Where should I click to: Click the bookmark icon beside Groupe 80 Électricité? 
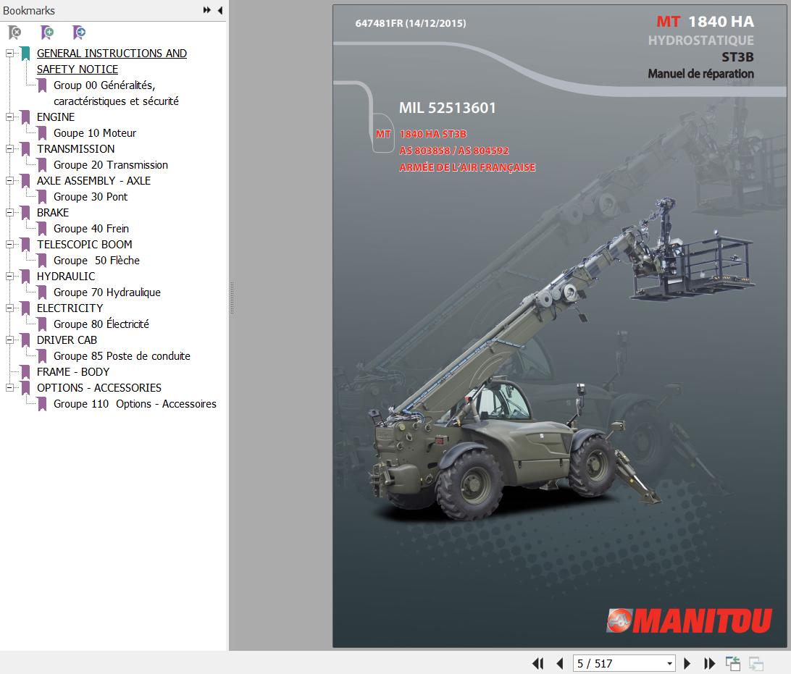tap(42, 324)
